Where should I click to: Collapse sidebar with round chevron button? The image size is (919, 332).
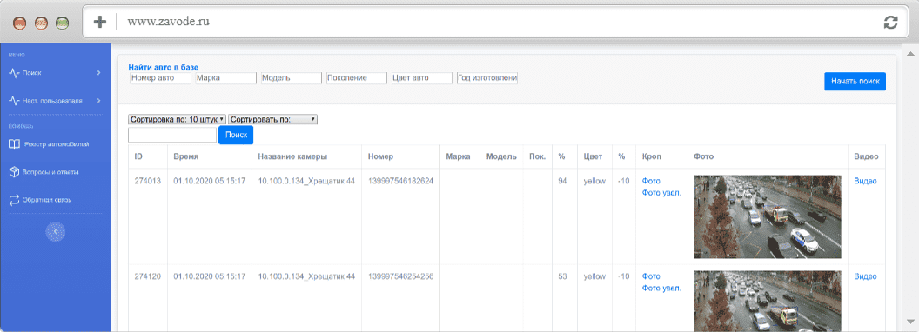click(55, 232)
